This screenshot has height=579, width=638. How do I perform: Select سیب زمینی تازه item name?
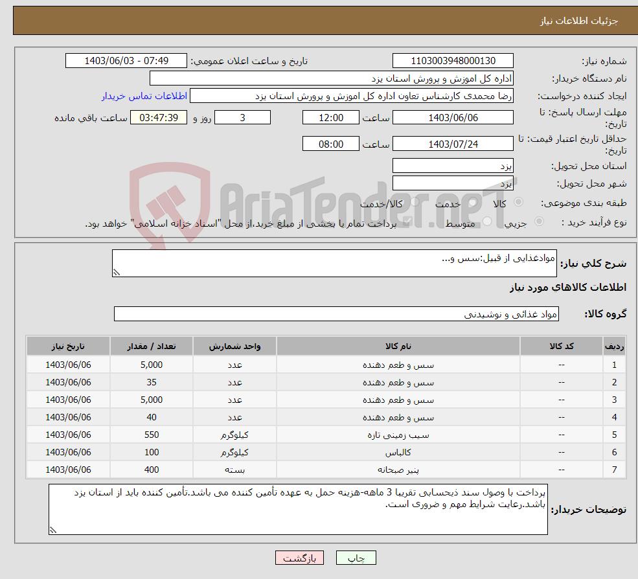pos(398,435)
